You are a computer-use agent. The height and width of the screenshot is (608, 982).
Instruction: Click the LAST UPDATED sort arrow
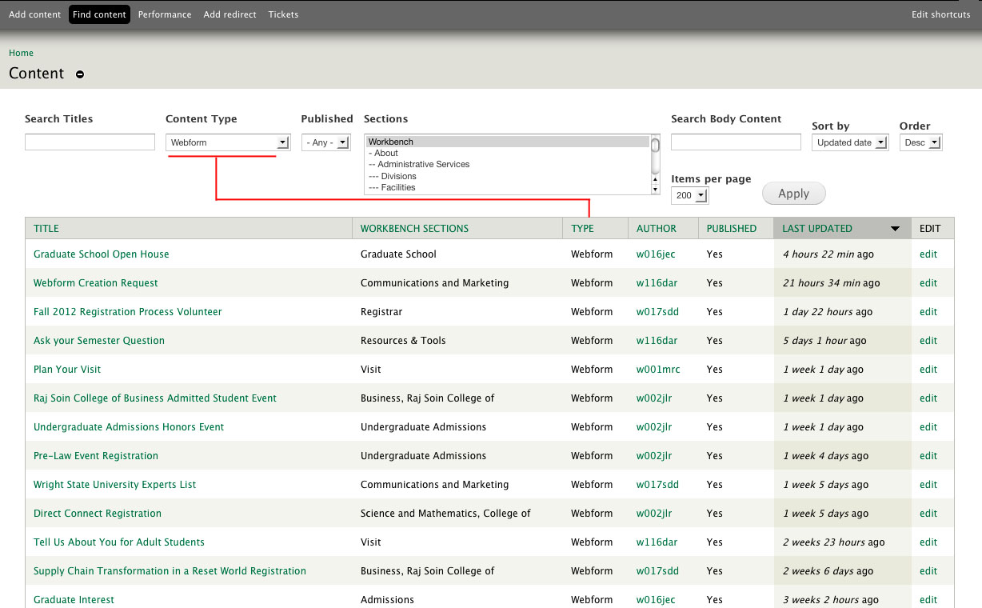(x=894, y=228)
